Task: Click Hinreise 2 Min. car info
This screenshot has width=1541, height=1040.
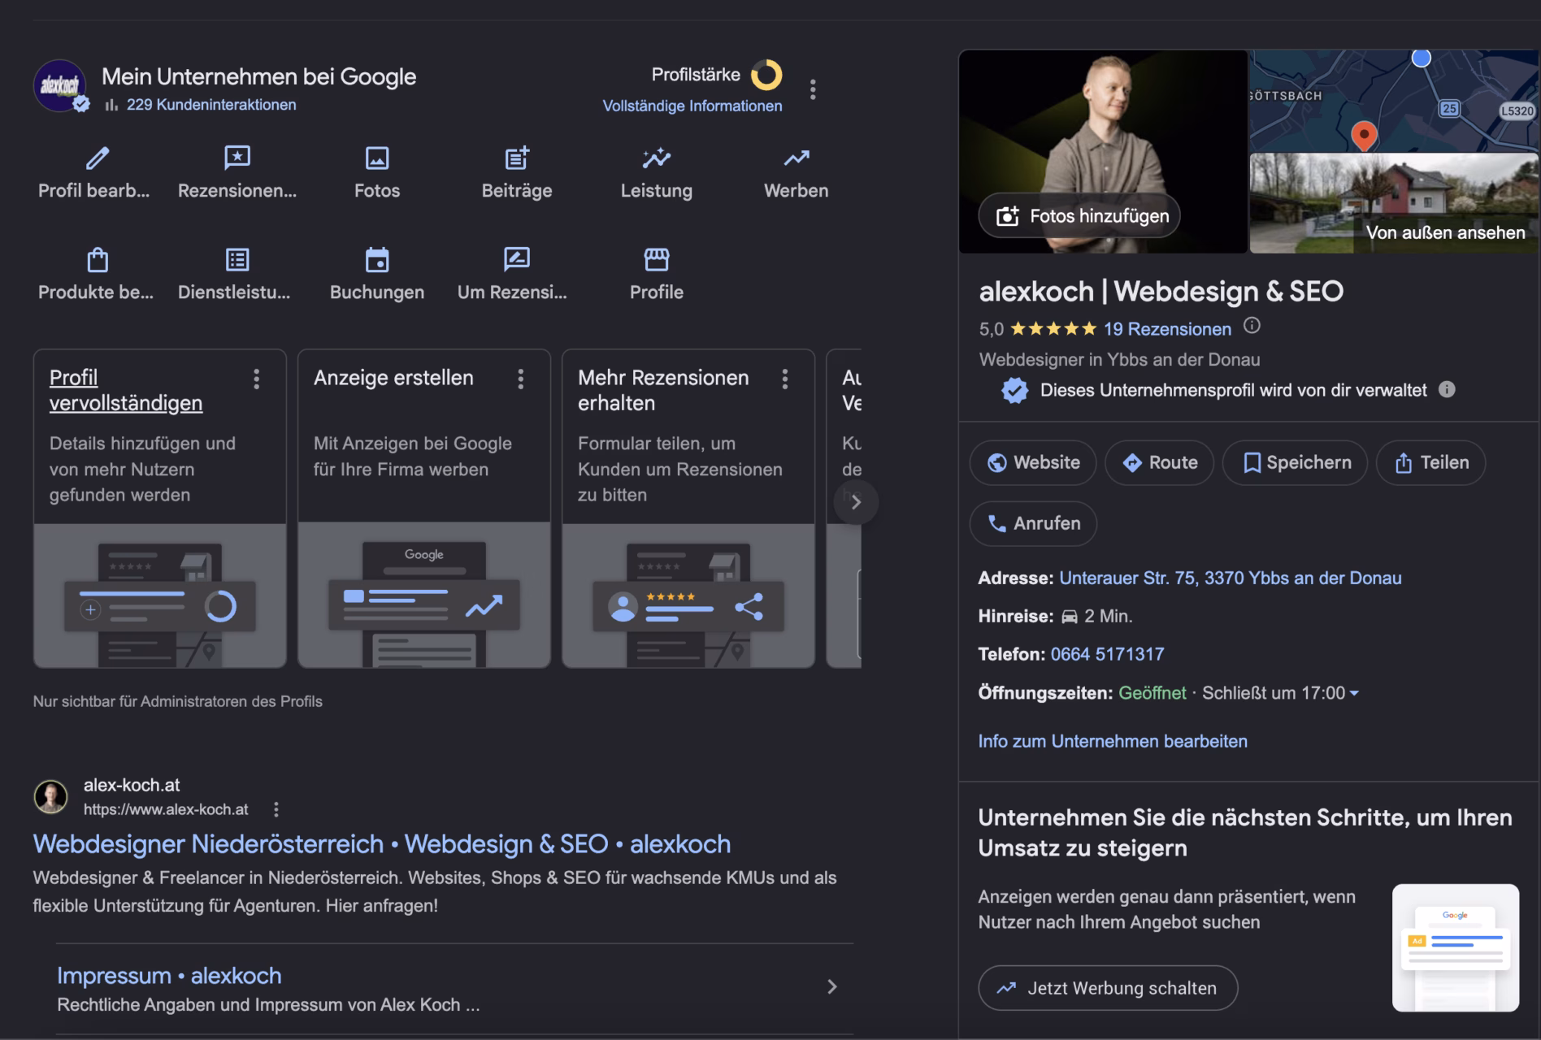Action: click(1055, 616)
